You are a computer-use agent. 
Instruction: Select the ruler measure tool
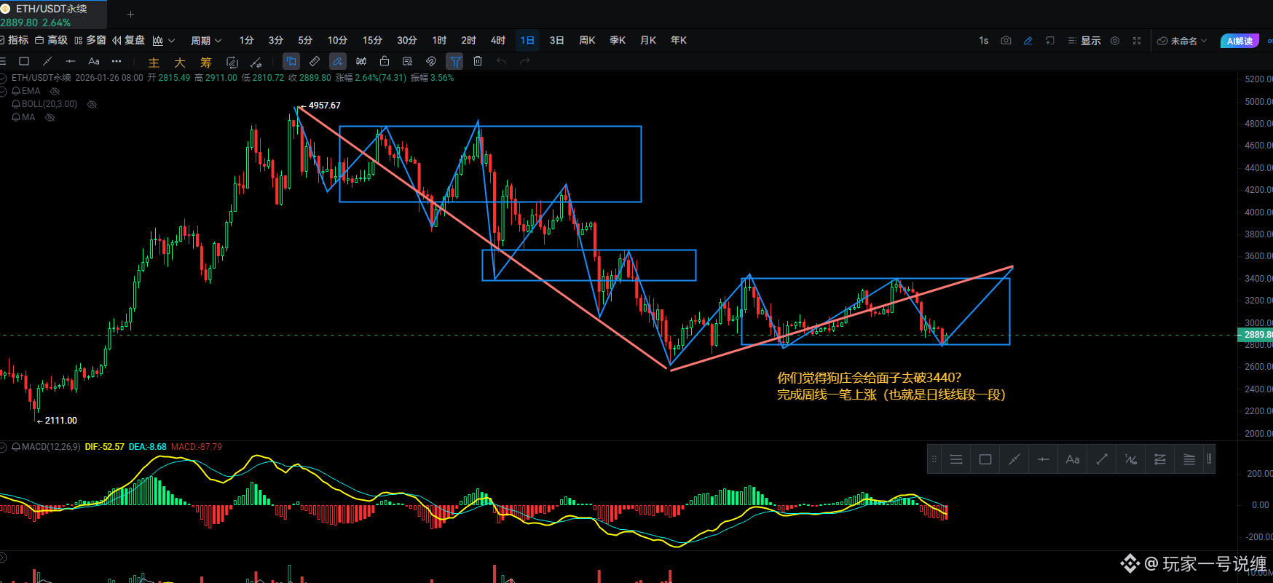click(x=315, y=61)
